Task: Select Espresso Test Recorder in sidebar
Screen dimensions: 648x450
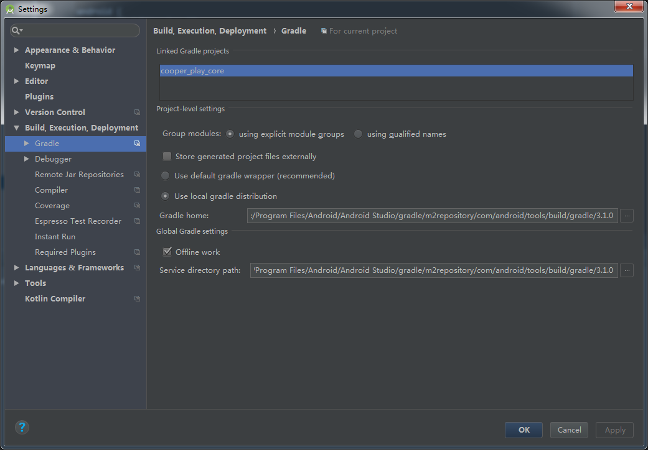Action: [77, 221]
